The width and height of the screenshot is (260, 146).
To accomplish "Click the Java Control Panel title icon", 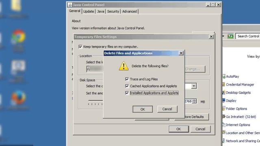I will coord(70,4).
